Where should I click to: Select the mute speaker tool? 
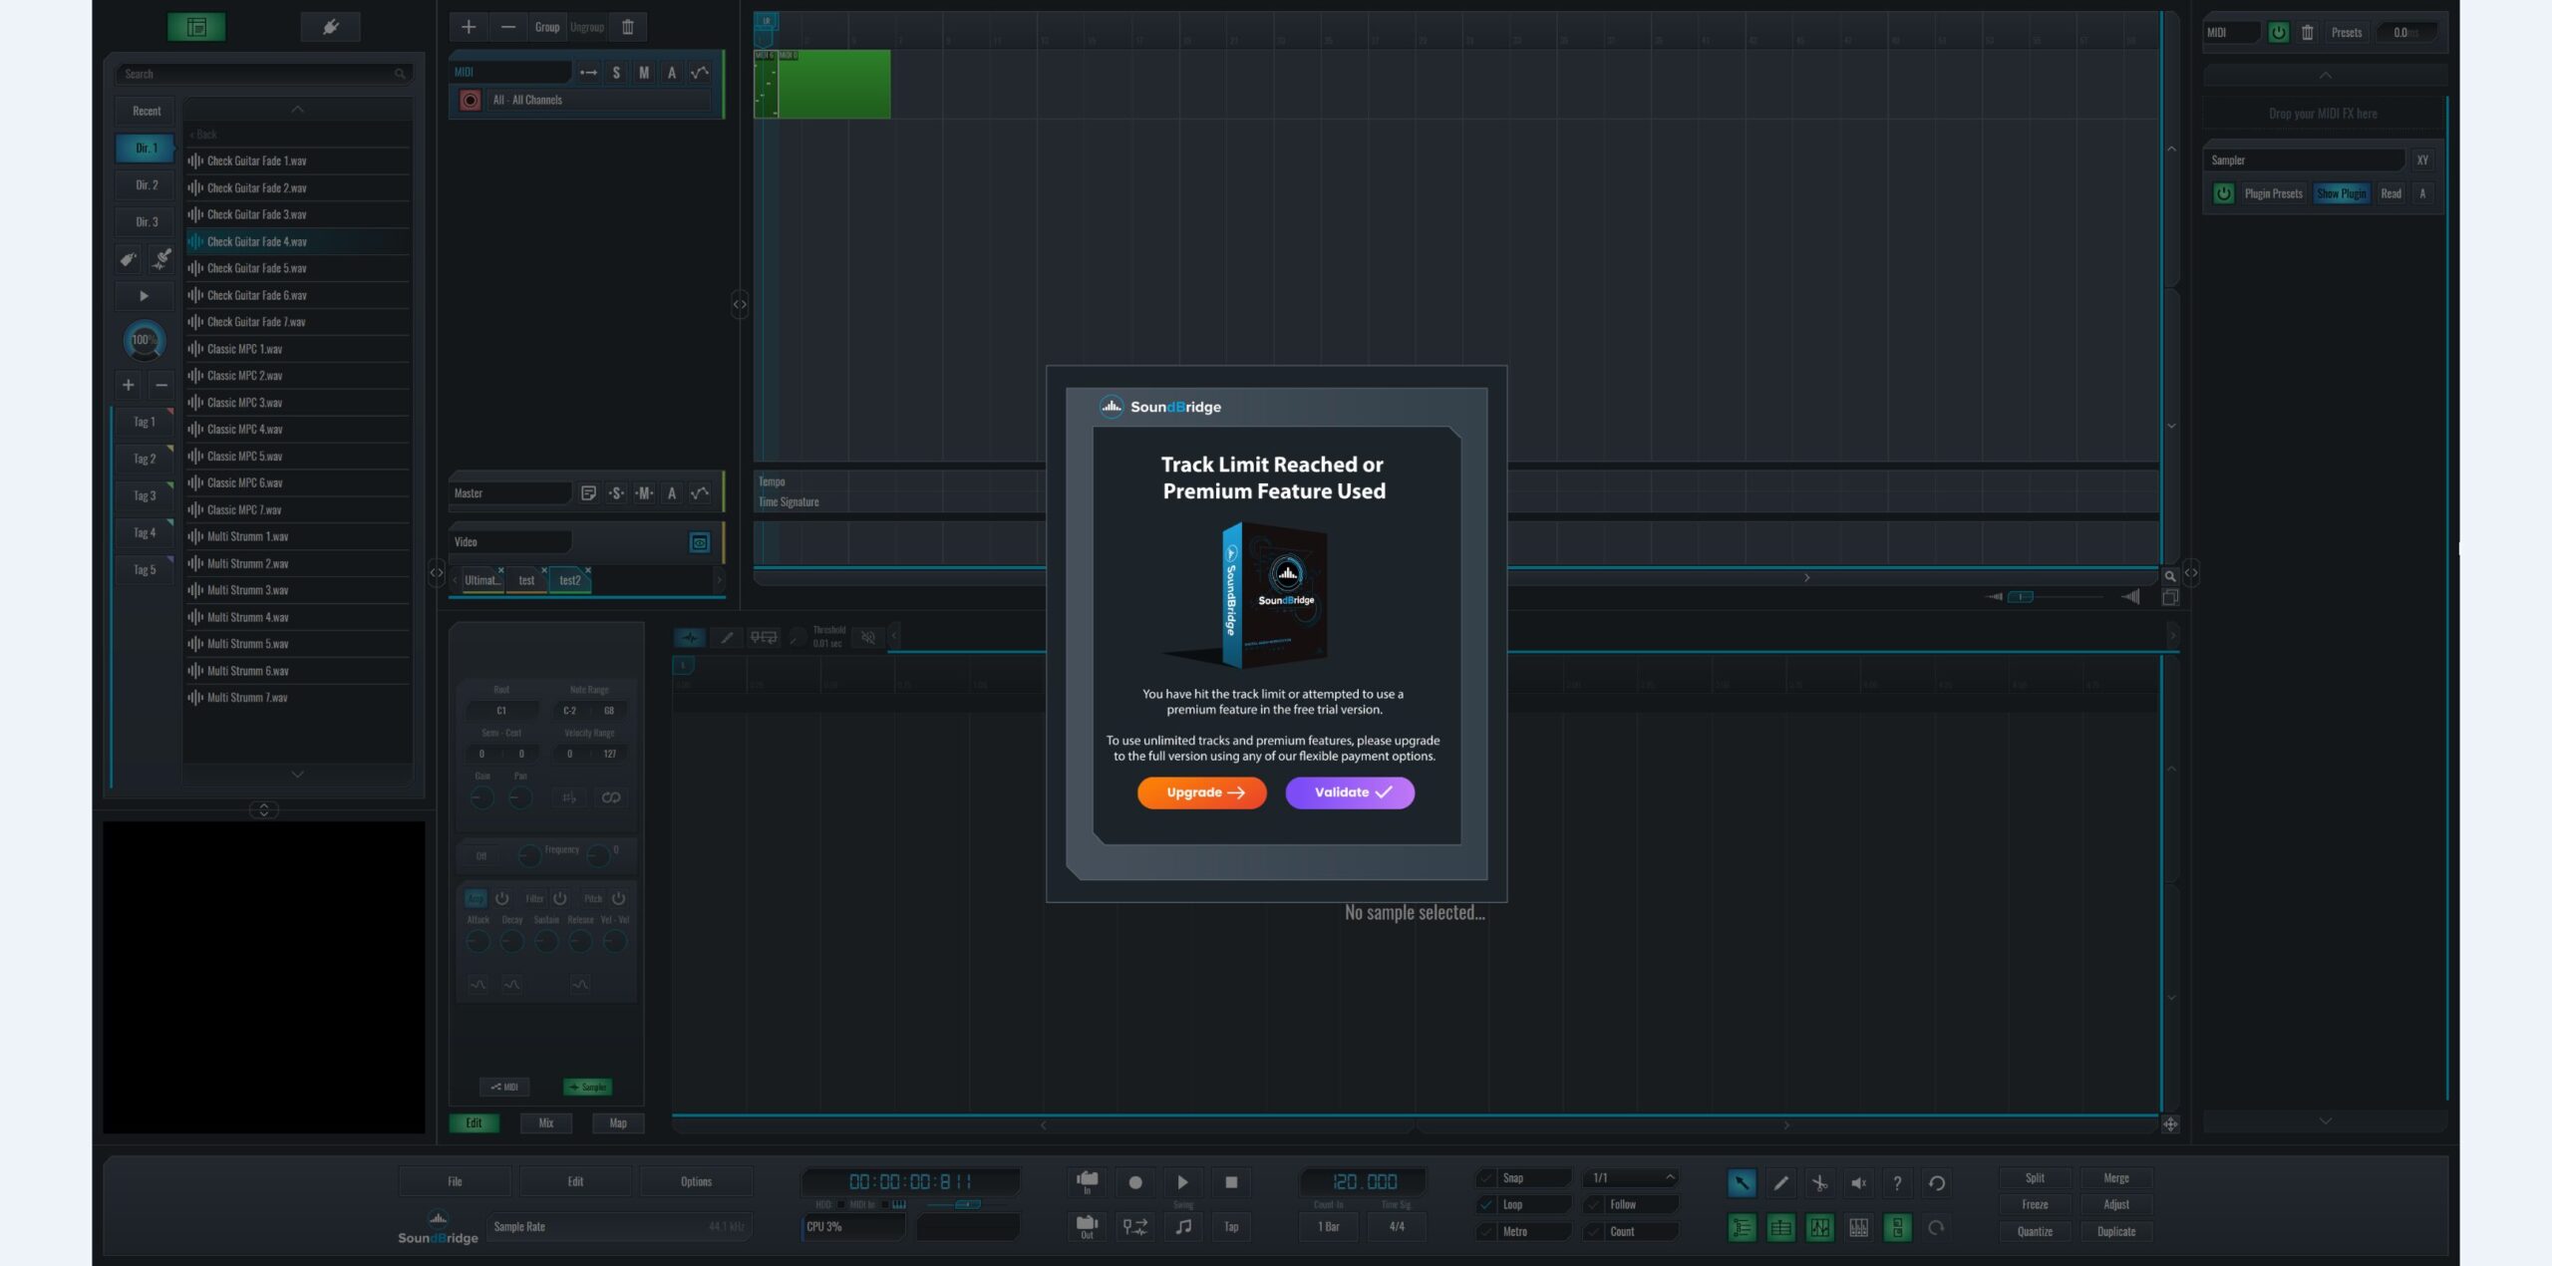tap(1858, 1183)
